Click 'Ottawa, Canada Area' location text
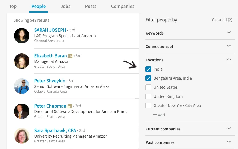Image resolution: width=238 pixels, height=149 pixels. (50, 92)
